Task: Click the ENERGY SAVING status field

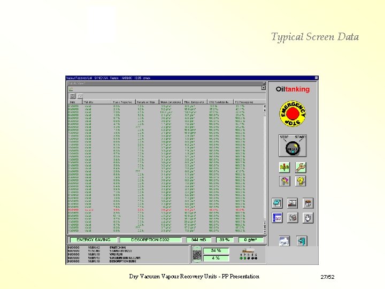Action: [x=93, y=240]
